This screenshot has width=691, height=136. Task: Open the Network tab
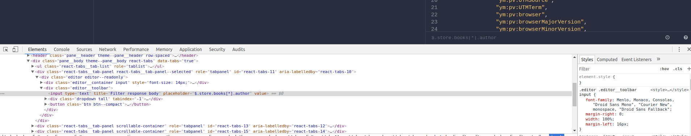tap(108, 50)
